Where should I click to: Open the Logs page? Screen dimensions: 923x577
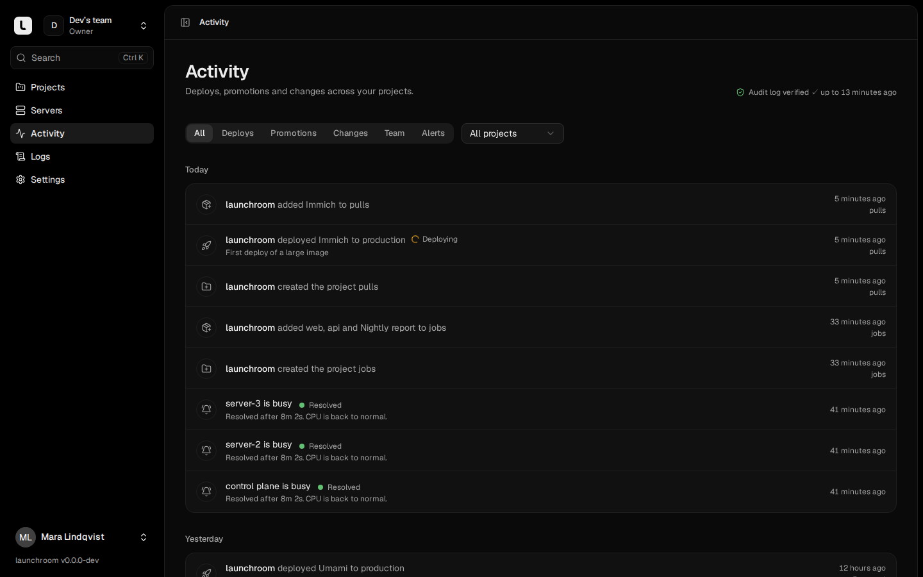tap(82, 156)
